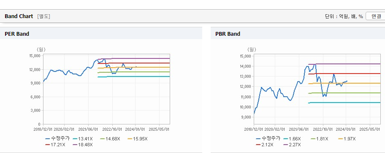Viewport: 385px width, 153px height.
Task: Toggle the 18.48X legend entry
Action: coord(82,145)
